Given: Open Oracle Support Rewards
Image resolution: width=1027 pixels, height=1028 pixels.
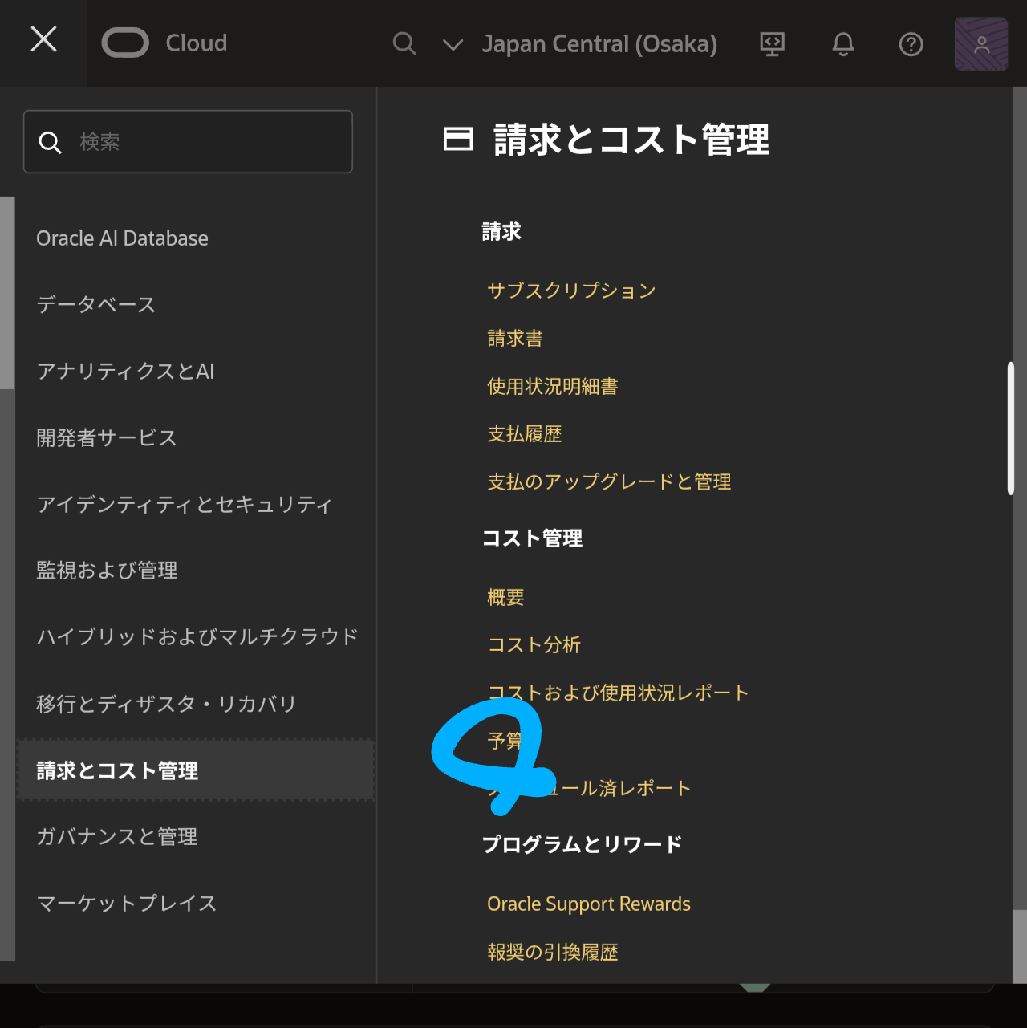Looking at the screenshot, I should (x=589, y=904).
